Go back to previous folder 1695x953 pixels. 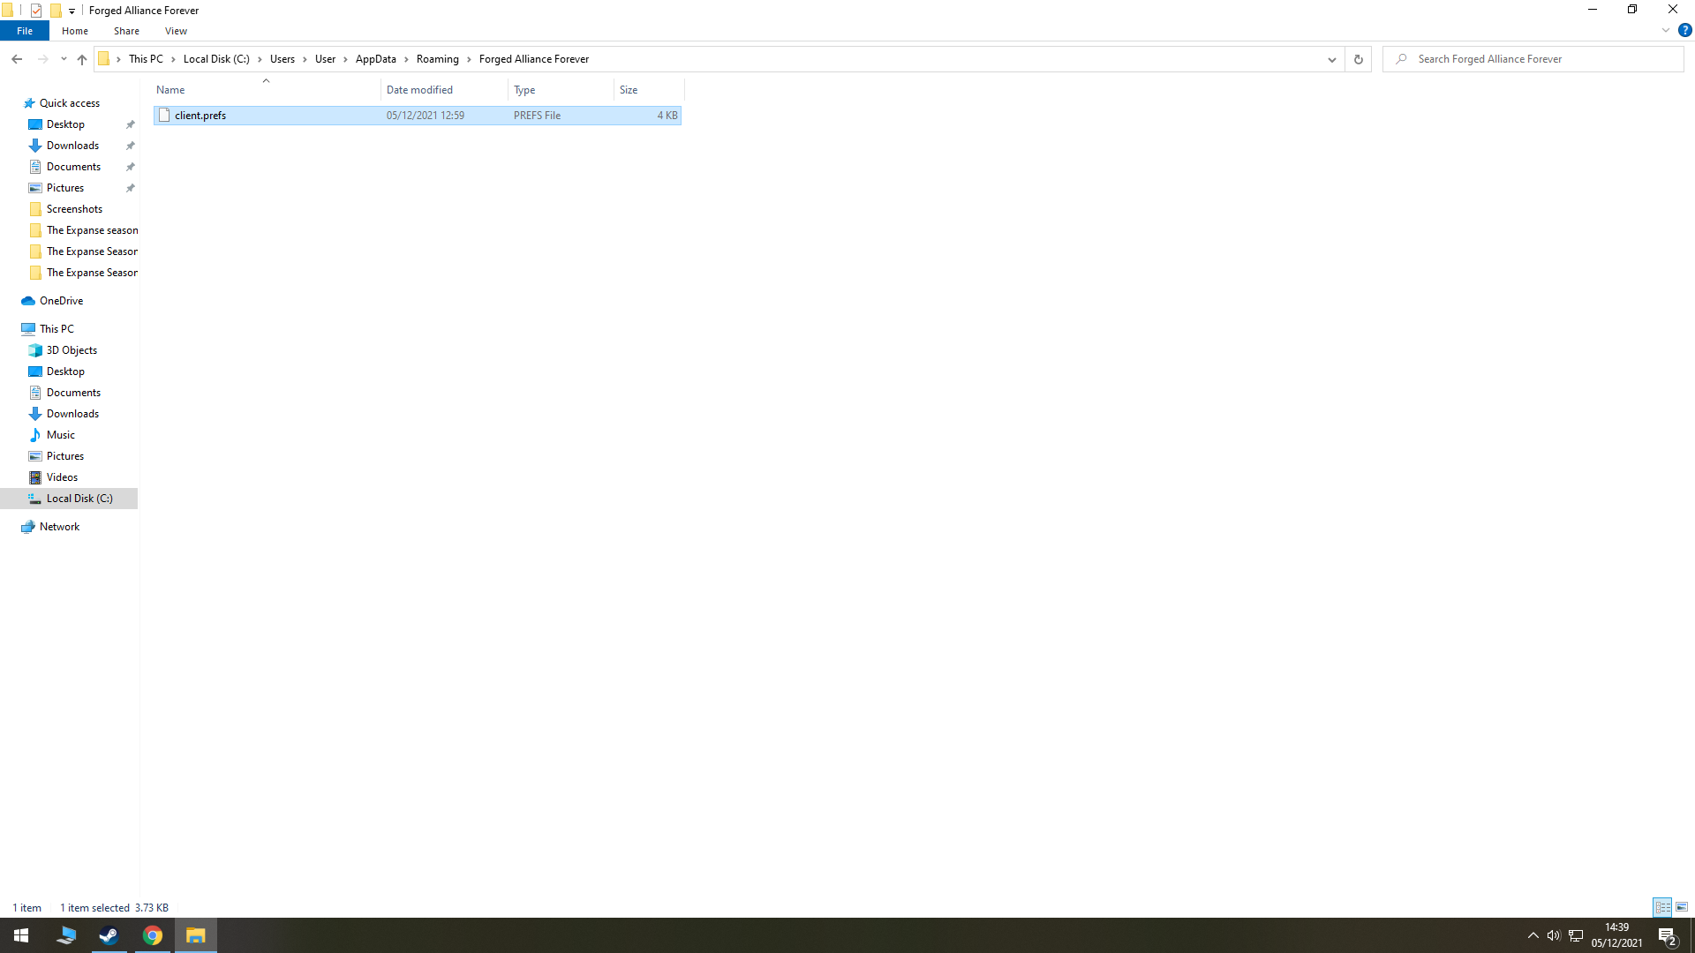17,59
